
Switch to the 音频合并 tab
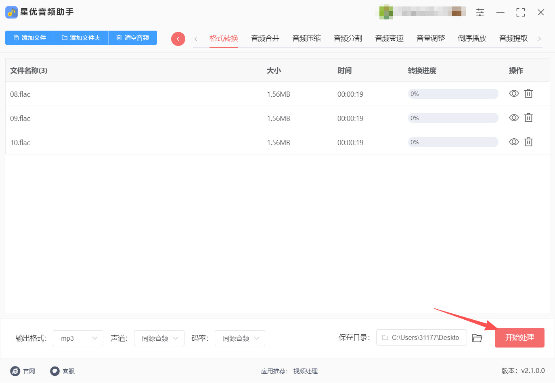coord(265,38)
